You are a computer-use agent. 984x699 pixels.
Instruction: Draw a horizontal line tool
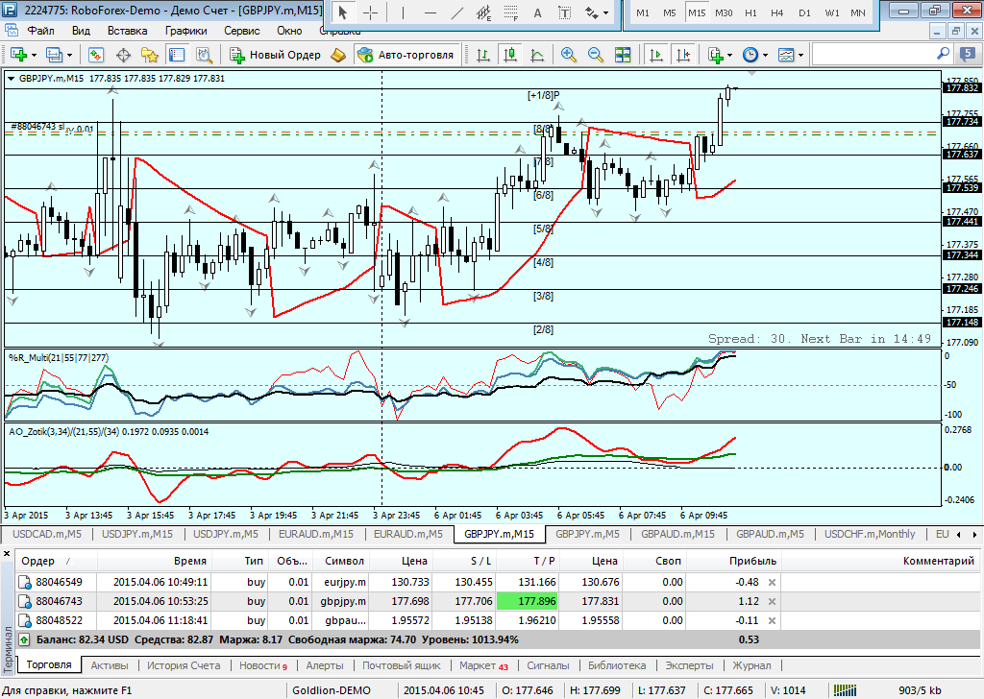point(430,12)
